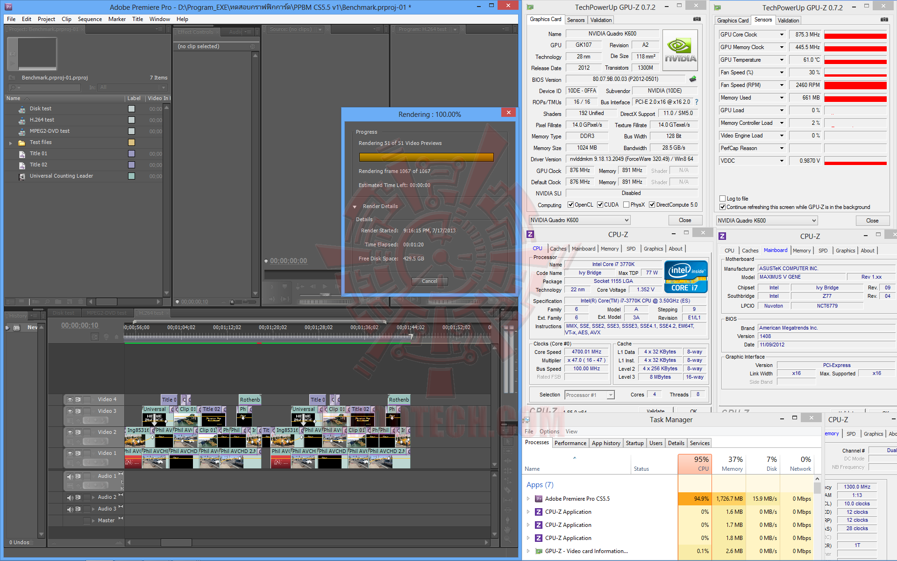The height and width of the screenshot is (561, 897).
Task: Switch to Task Manager Performance tab
Action: coord(570,443)
